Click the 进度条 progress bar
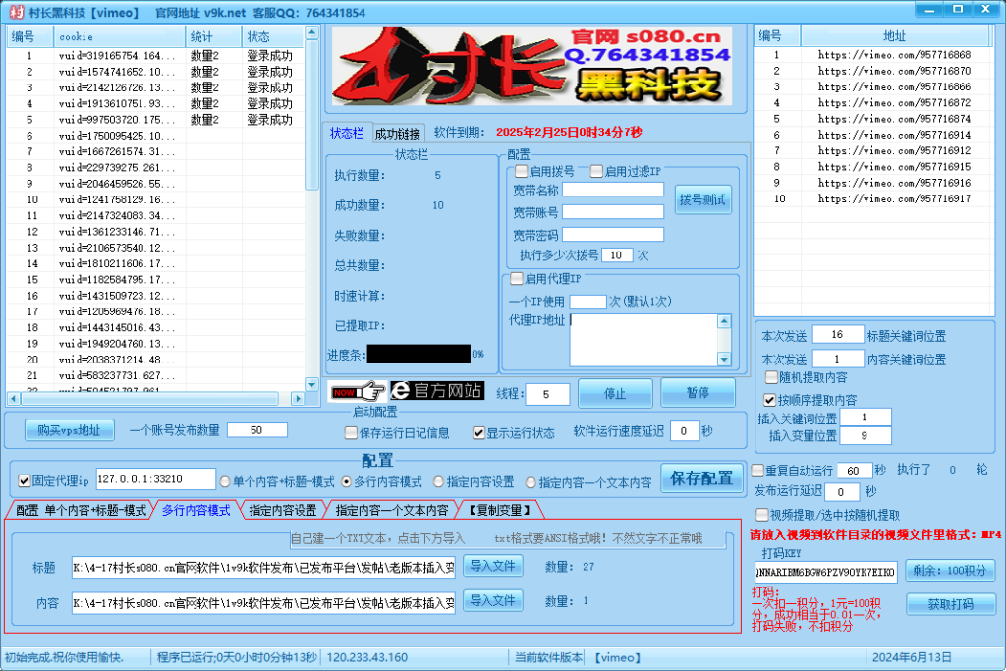 (x=419, y=354)
